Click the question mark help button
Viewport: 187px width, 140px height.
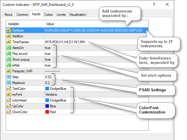click(154, 4)
